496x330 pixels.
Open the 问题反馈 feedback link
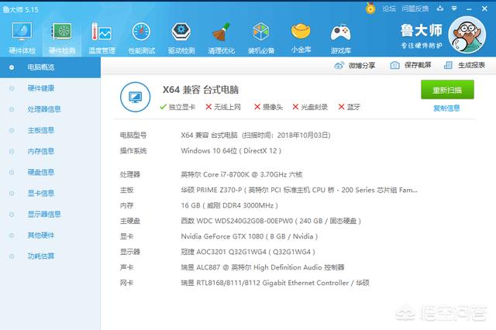(x=415, y=9)
